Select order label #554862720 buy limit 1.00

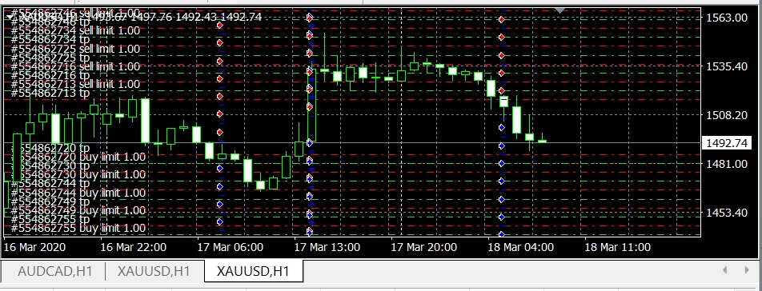pos(78,157)
